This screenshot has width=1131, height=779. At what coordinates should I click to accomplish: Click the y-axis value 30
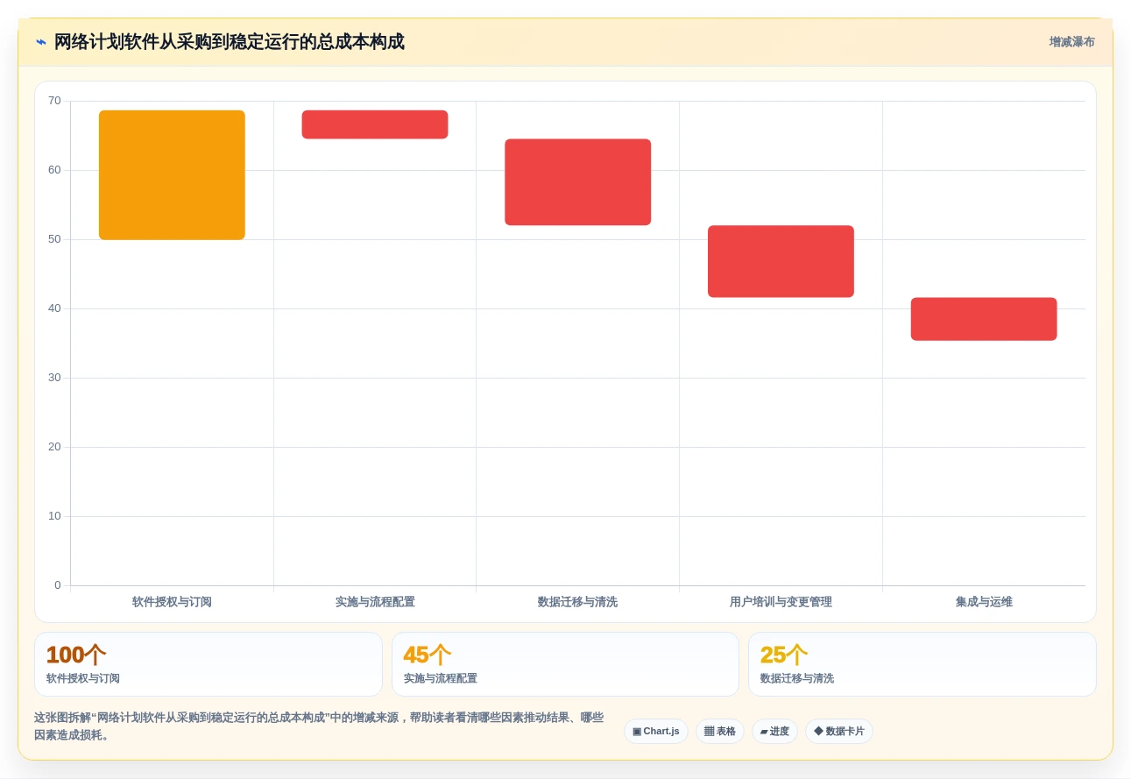(x=54, y=378)
